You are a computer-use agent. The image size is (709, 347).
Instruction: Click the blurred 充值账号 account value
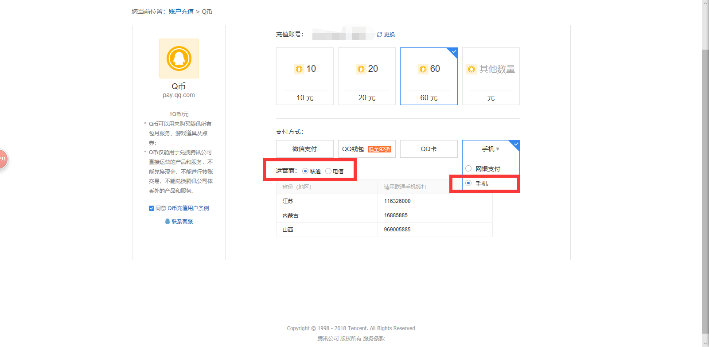(x=343, y=34)
